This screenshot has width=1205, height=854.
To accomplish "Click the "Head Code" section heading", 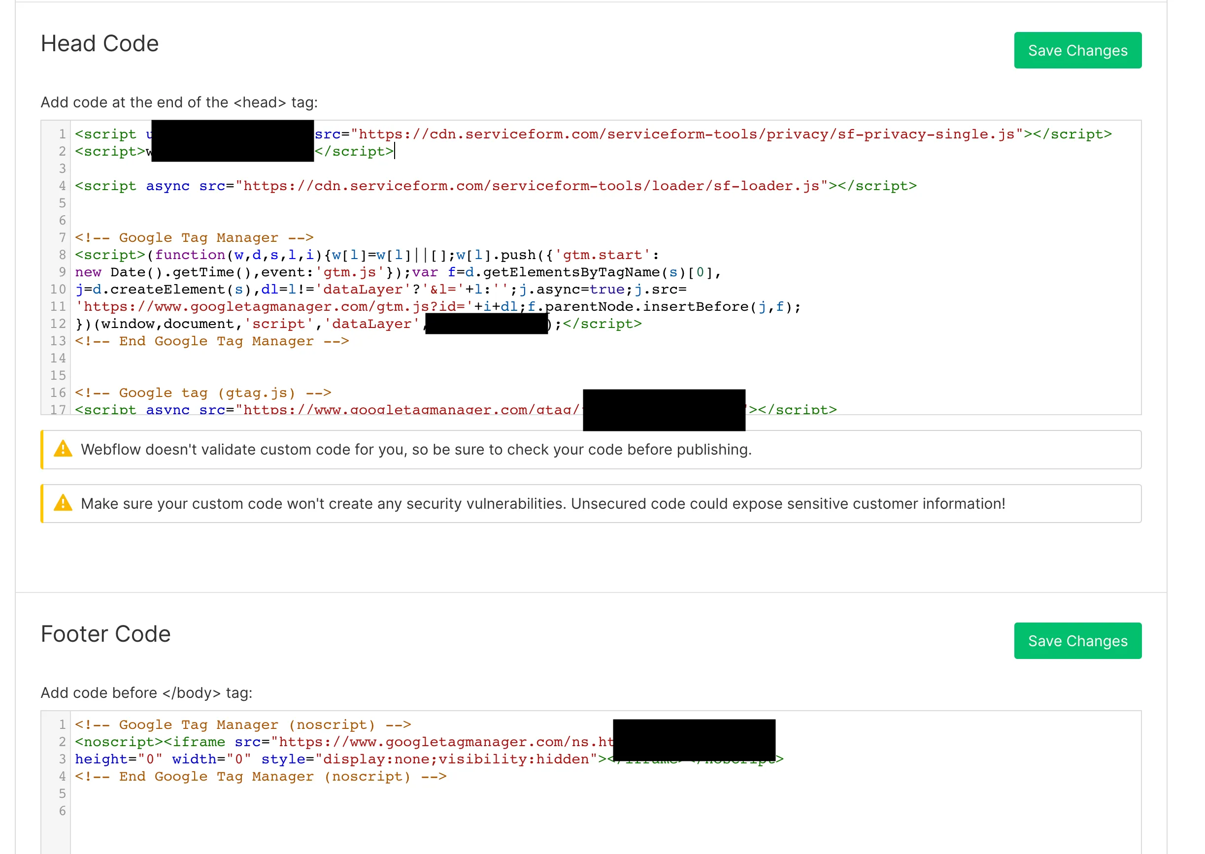I will [x=100, y=44].
